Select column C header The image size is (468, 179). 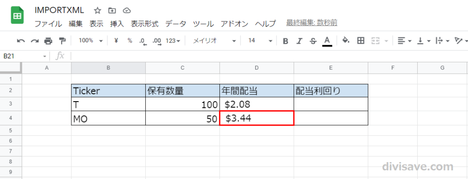(182, 68)
